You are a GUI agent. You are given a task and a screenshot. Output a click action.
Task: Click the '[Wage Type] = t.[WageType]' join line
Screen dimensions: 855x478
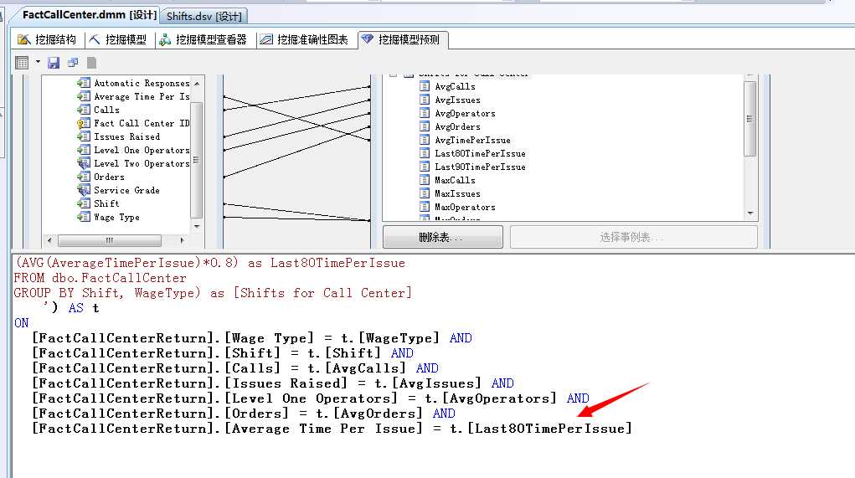coord(251,338)
